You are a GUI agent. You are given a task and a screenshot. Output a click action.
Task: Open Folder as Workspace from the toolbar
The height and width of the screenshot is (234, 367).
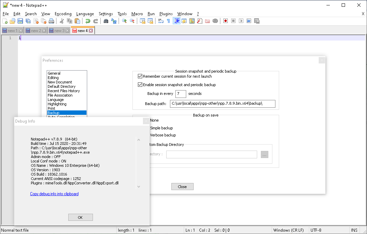coord(207,21)
